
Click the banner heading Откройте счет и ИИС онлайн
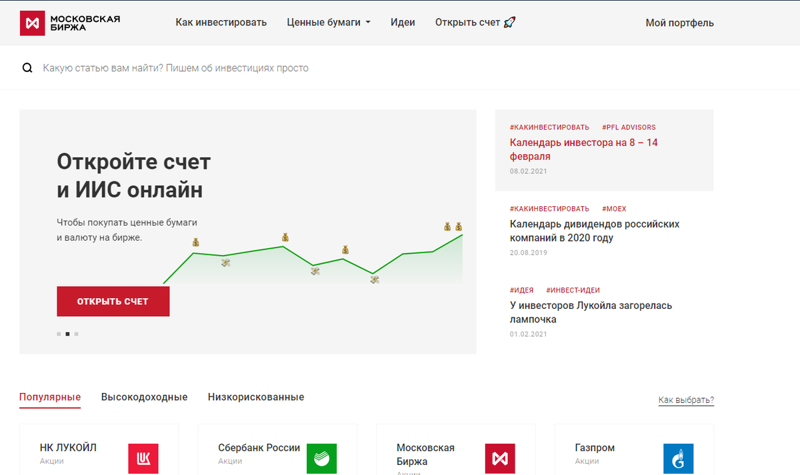[x=133, y=176]
